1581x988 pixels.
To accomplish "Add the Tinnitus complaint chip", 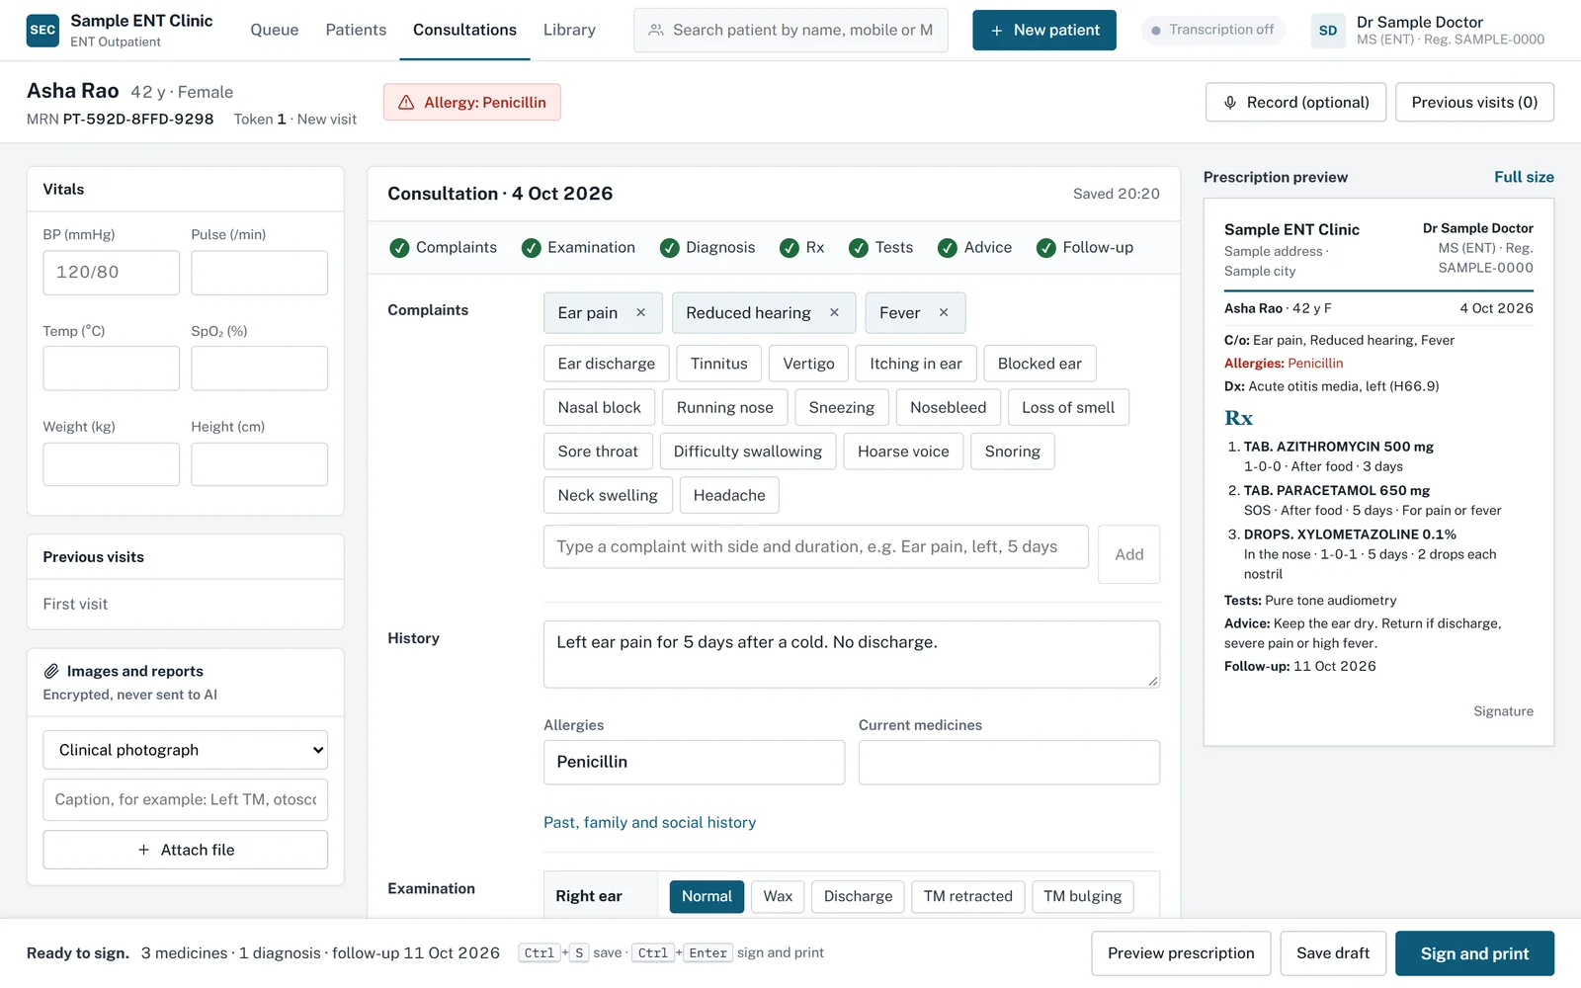I will click(719, 364).
